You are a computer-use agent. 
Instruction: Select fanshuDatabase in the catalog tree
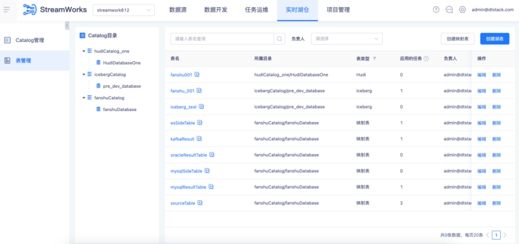click(120, 110)
